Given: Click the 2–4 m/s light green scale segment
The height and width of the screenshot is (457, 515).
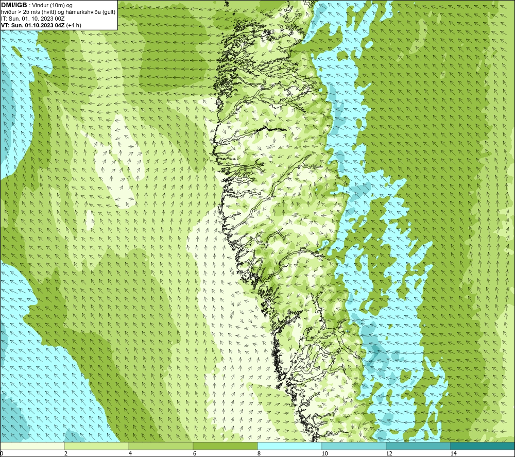Looking at the screenshot, I should pos(97,446).
